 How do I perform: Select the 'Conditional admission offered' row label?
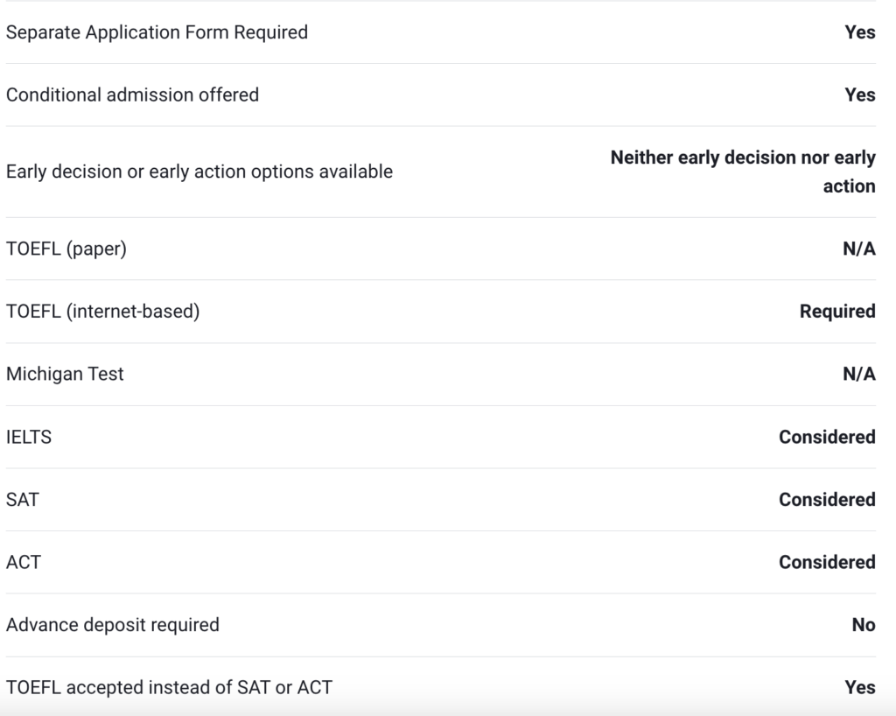point(132,95)
